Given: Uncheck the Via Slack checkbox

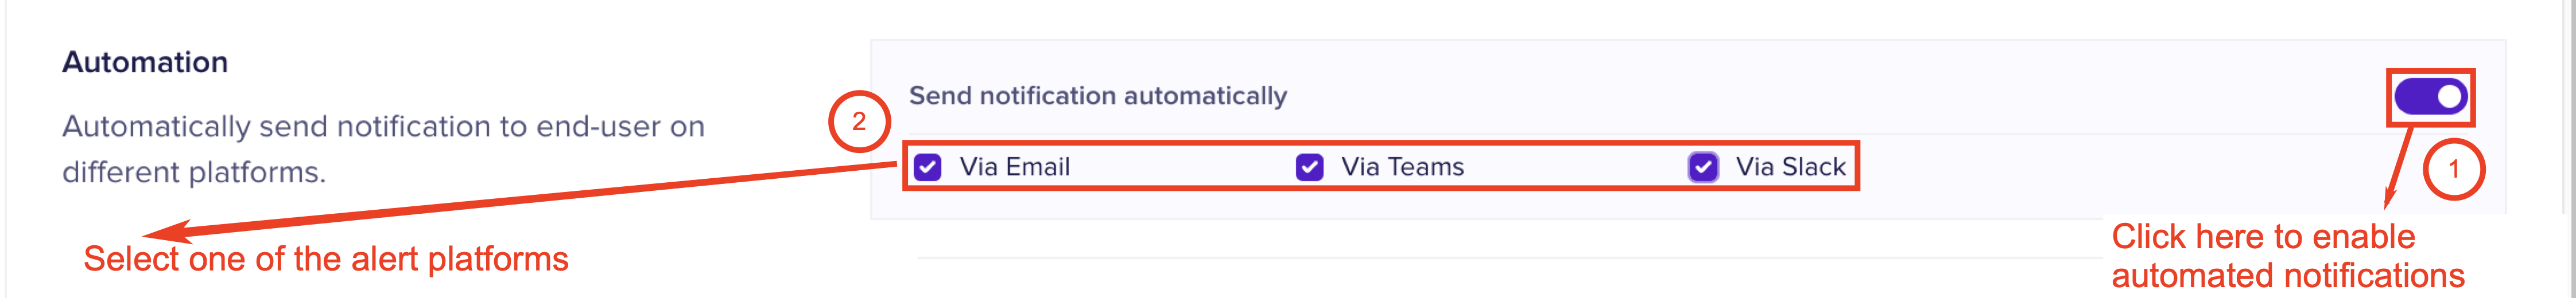Looking at the screenshot, I should [1703, 167].
